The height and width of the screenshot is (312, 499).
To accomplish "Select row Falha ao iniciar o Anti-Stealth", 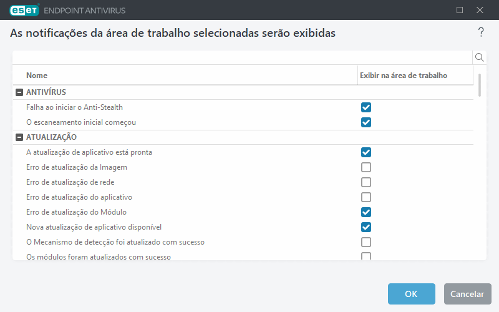I will tap(243, 107).
